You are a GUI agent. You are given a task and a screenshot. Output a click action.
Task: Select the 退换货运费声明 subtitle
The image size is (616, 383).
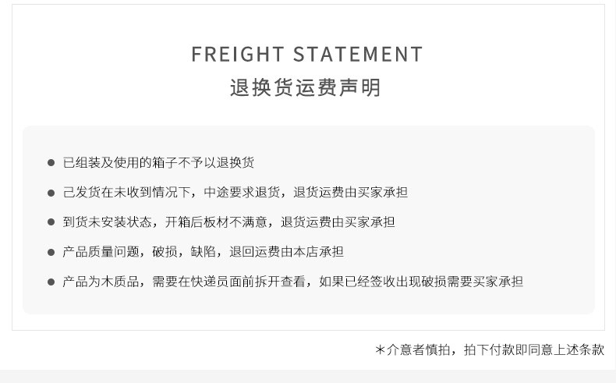coord(306,87)
